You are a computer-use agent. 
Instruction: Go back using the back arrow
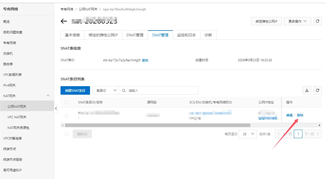coord(63,21)
